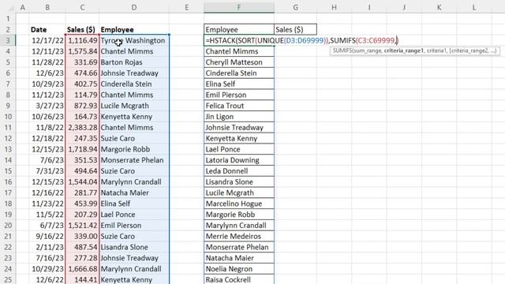Select Cheryll Matteson in column F
This screenshot has height=284, width=505.
[239, 62]
